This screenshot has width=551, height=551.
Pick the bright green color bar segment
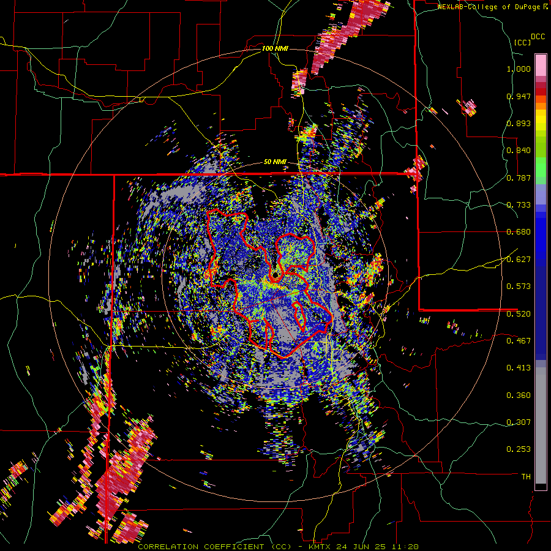coord(541,167)
